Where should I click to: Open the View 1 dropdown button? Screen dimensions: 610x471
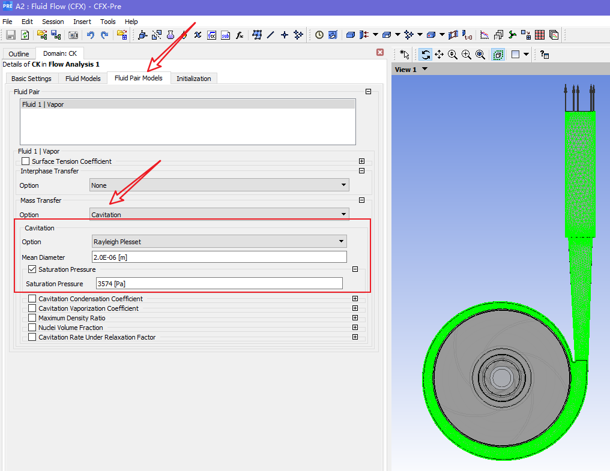[425, 70]
